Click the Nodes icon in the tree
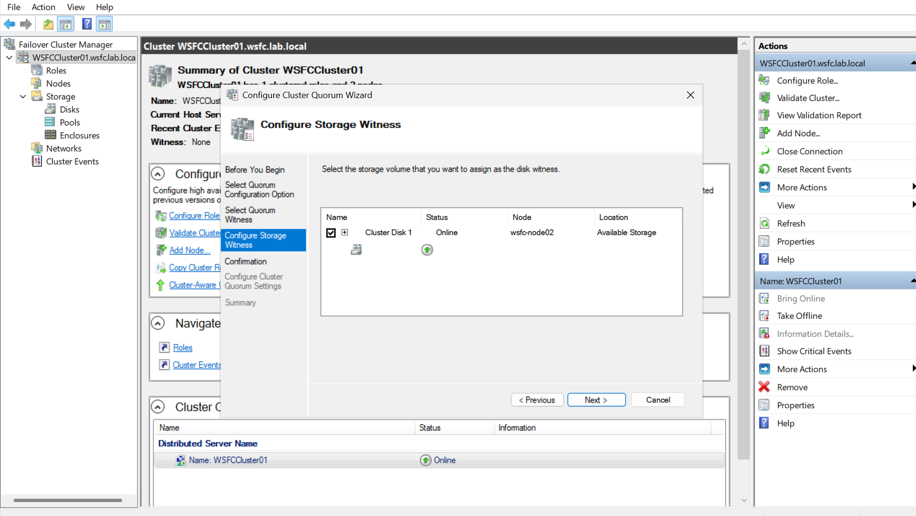 tap(37, 83)
